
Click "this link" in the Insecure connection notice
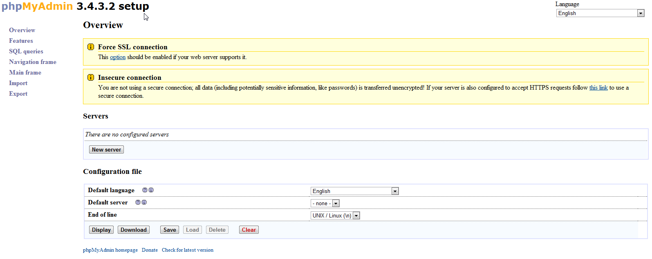pyautogui.click(x=598, y=88)
